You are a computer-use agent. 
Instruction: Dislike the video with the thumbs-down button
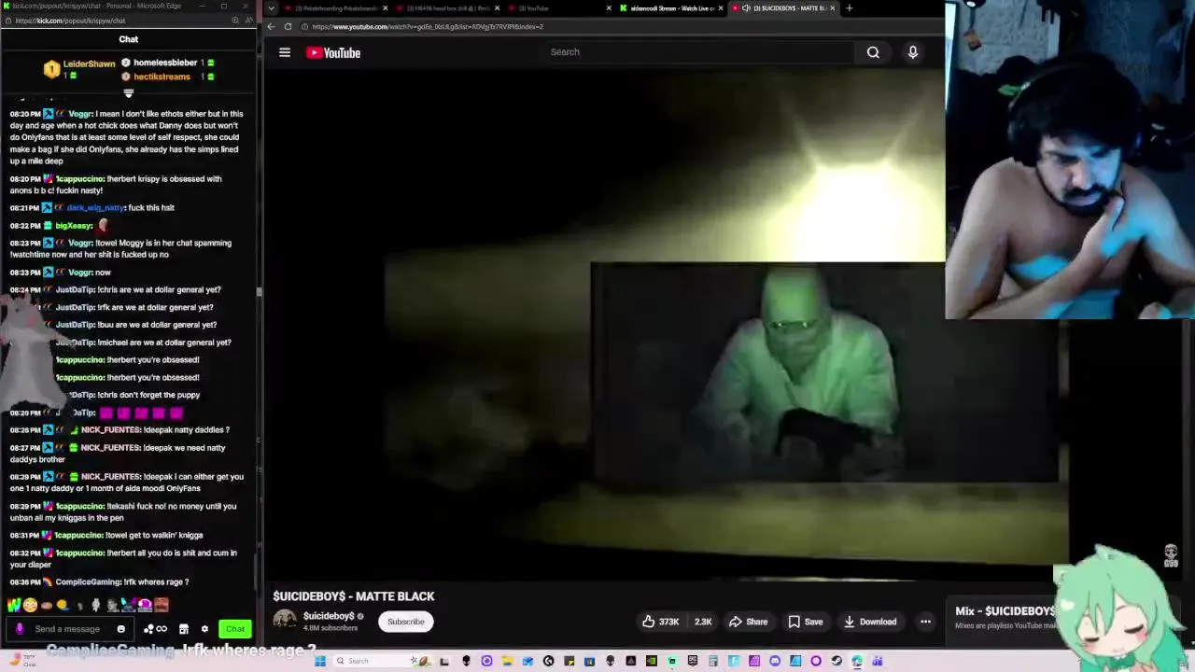pos(702,622)
